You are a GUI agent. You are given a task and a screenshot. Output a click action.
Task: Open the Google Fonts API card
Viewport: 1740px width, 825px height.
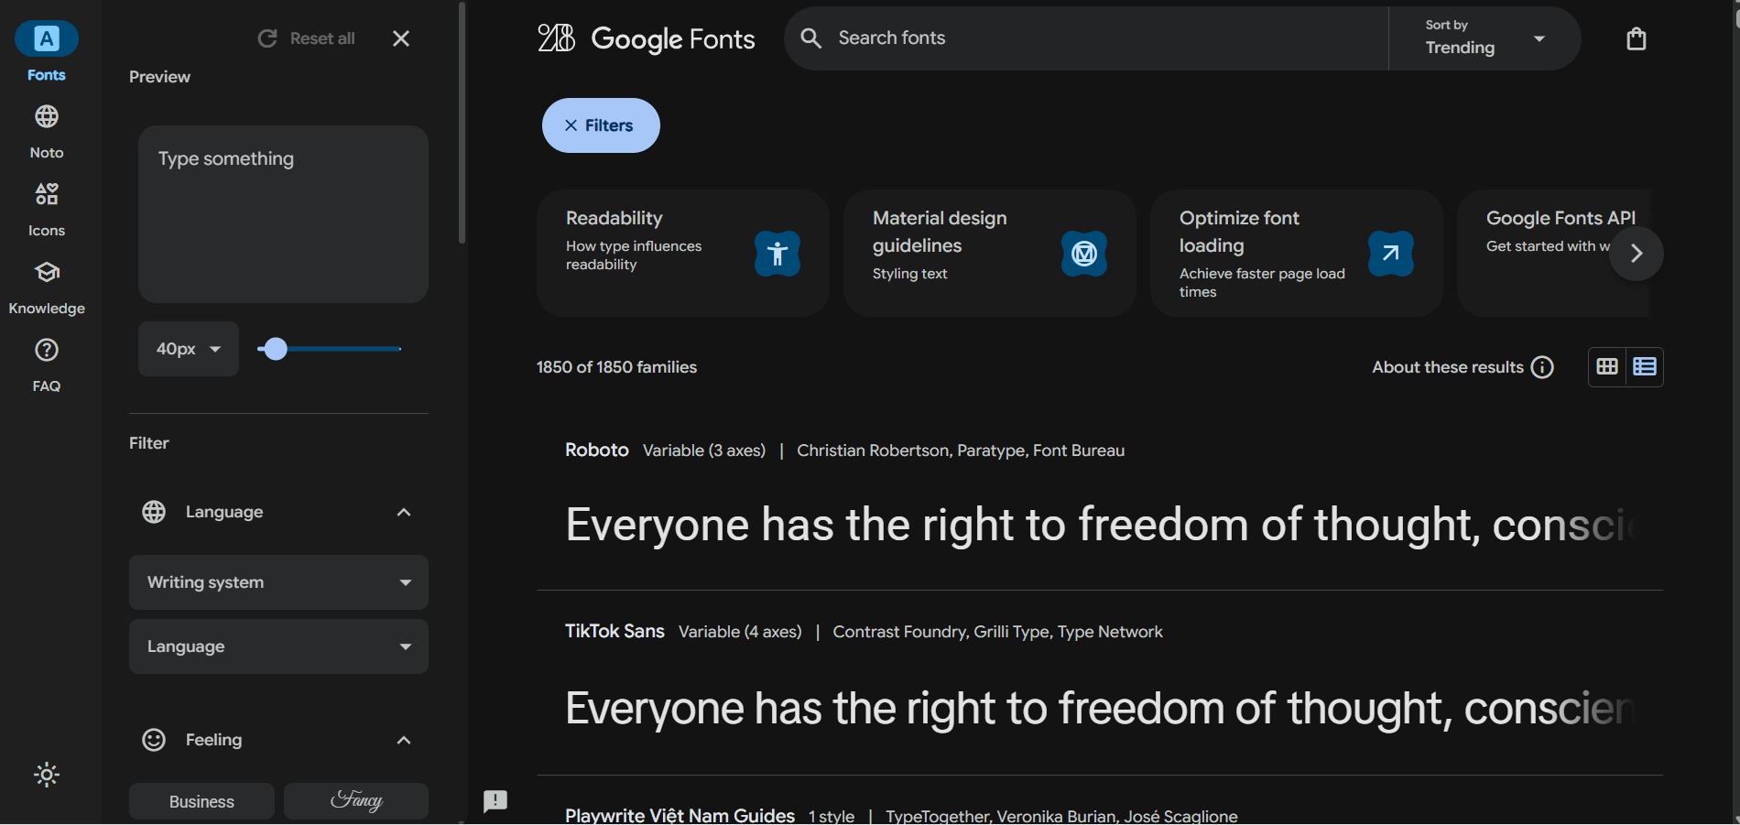1553,254
